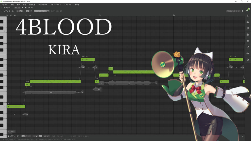
Task: Close the parameter panel with X
Action: pyautogui.click(x=243, y=136)
